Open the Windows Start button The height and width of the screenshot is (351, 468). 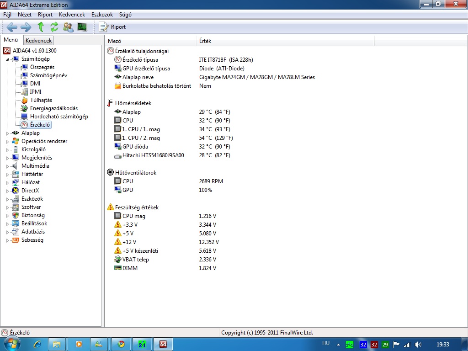[x=12, y=344]
